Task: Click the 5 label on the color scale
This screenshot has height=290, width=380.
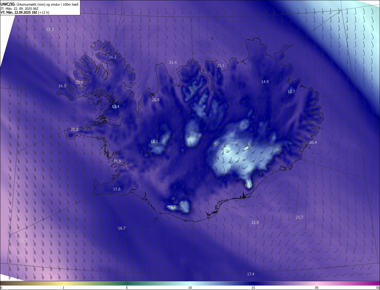Action: tap(127, 288)
